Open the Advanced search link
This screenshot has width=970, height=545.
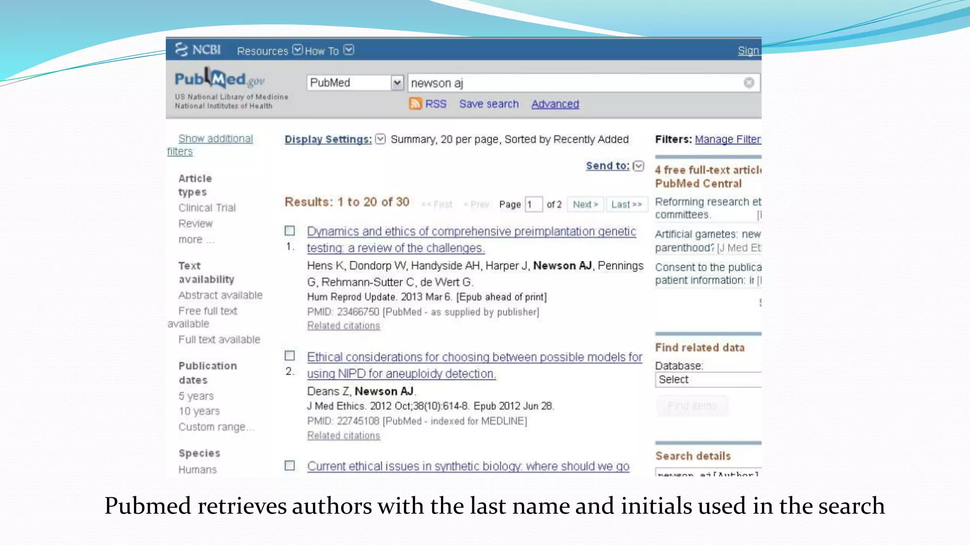coord(555,104)
